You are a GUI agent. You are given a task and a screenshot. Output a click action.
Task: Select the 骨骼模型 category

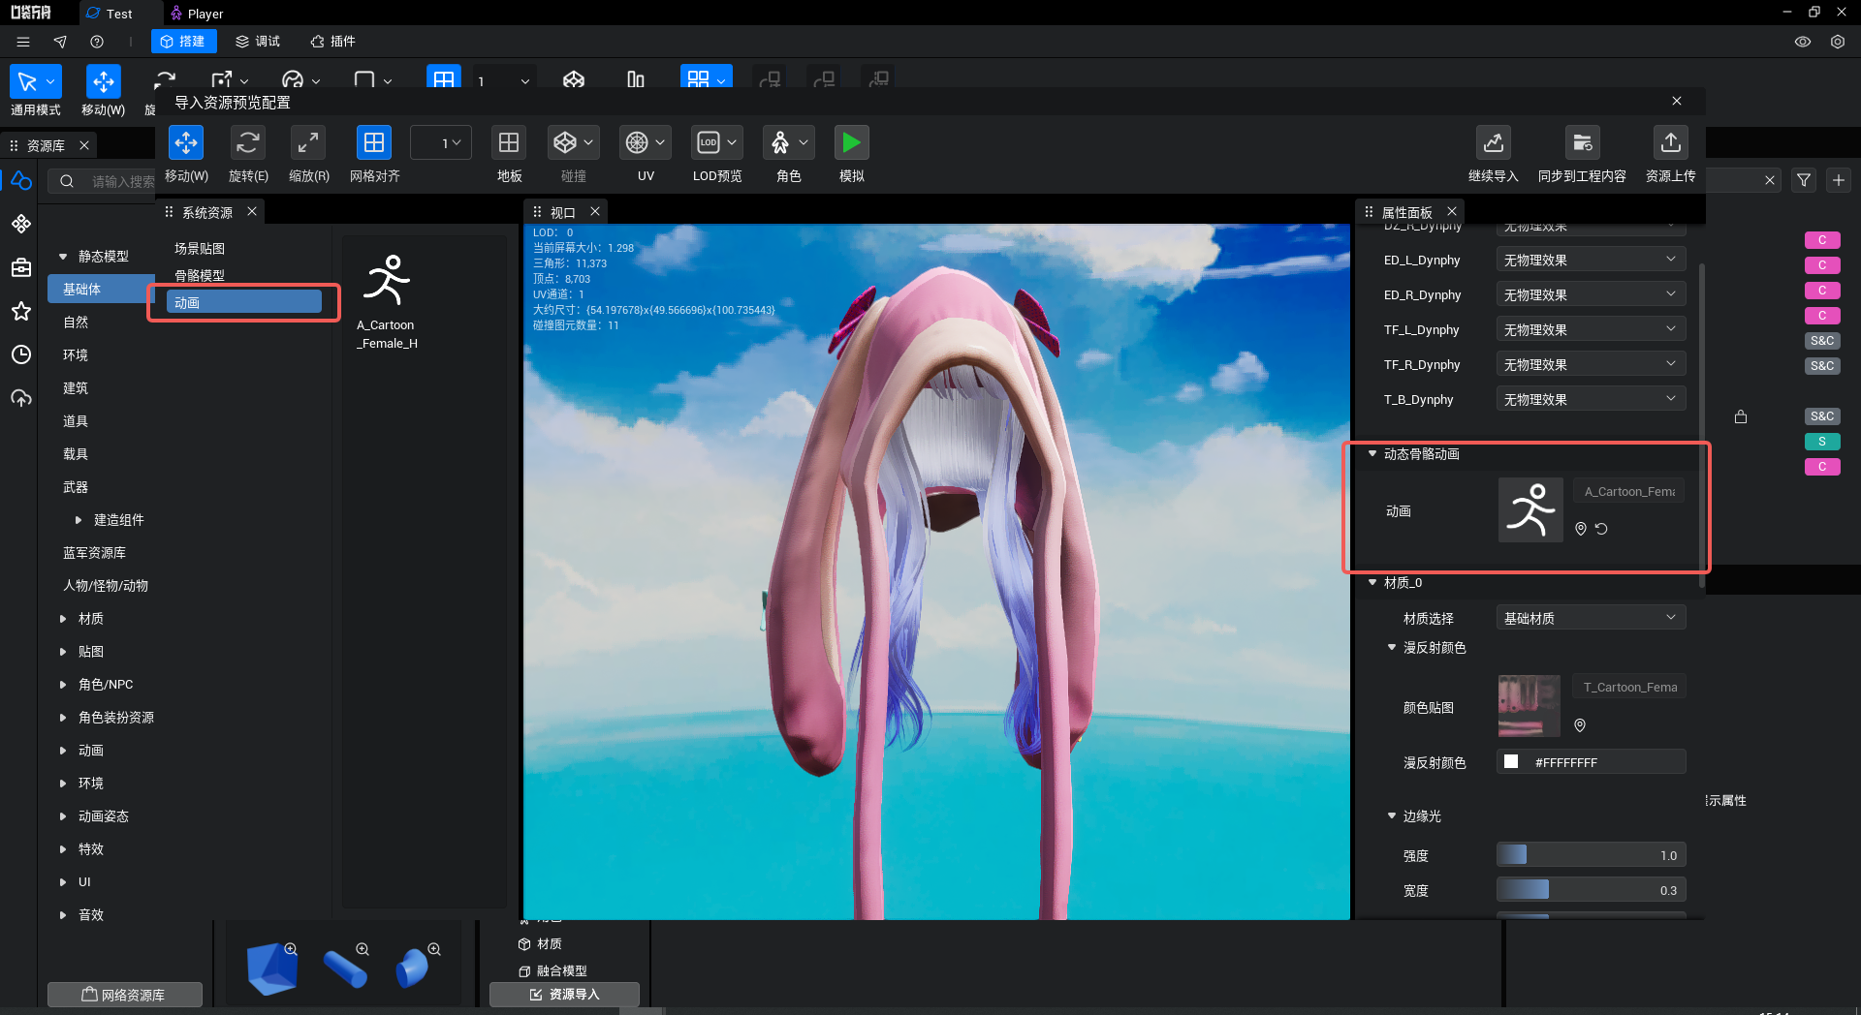click(200, 275)
